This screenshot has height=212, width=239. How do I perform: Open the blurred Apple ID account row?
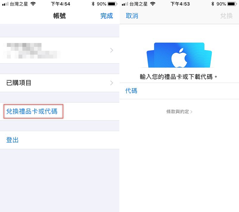(x=60, y=50)
